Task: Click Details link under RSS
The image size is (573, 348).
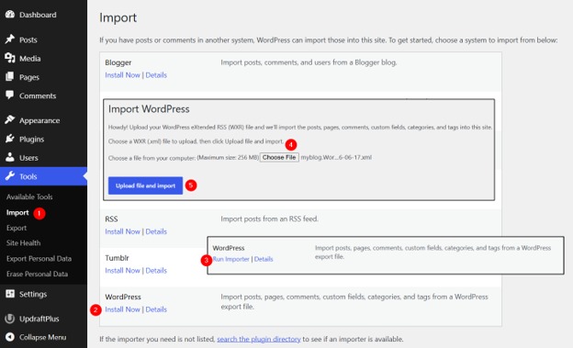Action: (156, 231)
